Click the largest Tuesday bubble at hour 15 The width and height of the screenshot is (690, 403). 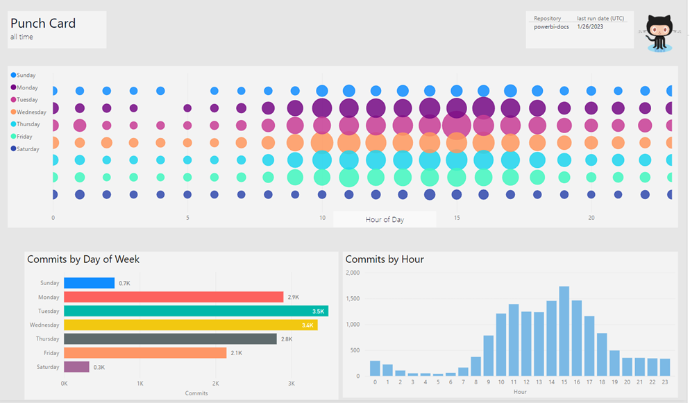click(457, 126)
